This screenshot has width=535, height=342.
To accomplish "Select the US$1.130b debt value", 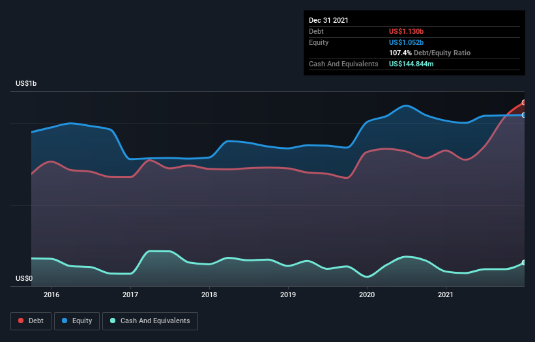I will click(x=406, y=31).
